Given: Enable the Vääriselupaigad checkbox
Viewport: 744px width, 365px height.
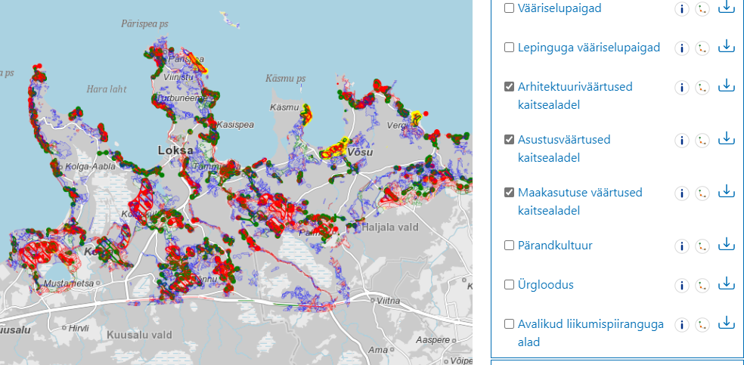Looking at the screenshot, I should click(x=509, y=8).
